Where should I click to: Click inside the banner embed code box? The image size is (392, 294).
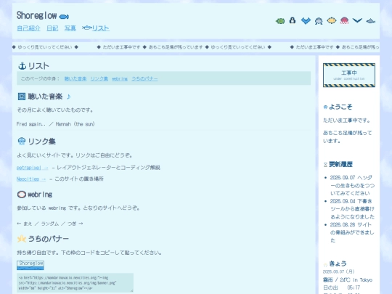(75, 283)
